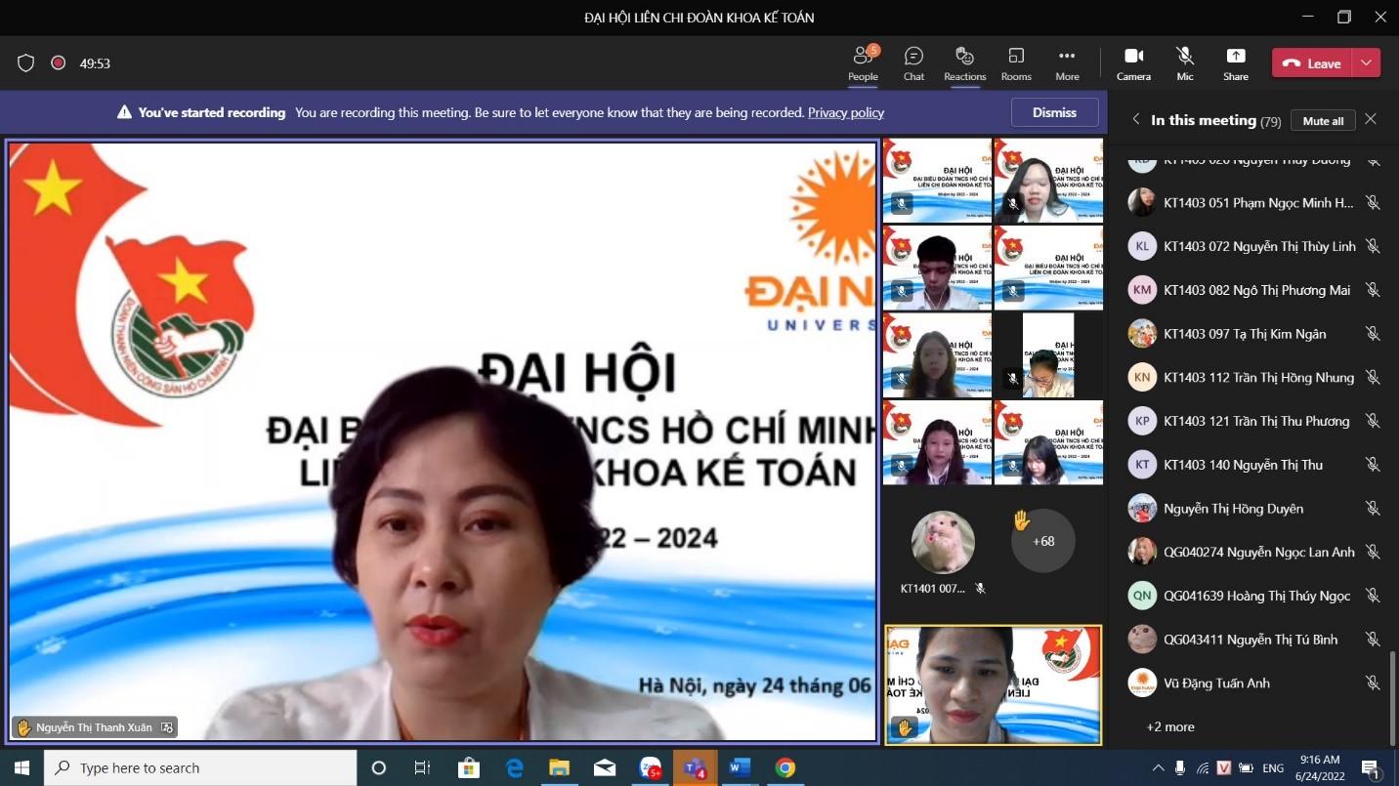1399x786 pixels.
Task: Select QG043411 Nguyễn Thị Tú Bình
Action: [x=1251, y=640]
